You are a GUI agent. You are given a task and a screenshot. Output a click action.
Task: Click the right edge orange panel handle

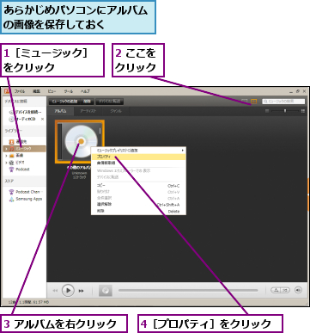point(308,194)
